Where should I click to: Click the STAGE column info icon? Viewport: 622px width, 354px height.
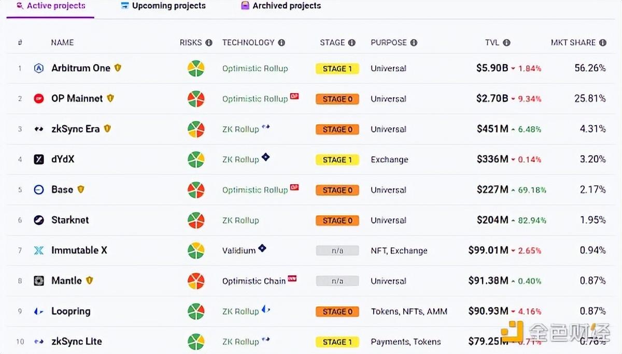point(352,43)
